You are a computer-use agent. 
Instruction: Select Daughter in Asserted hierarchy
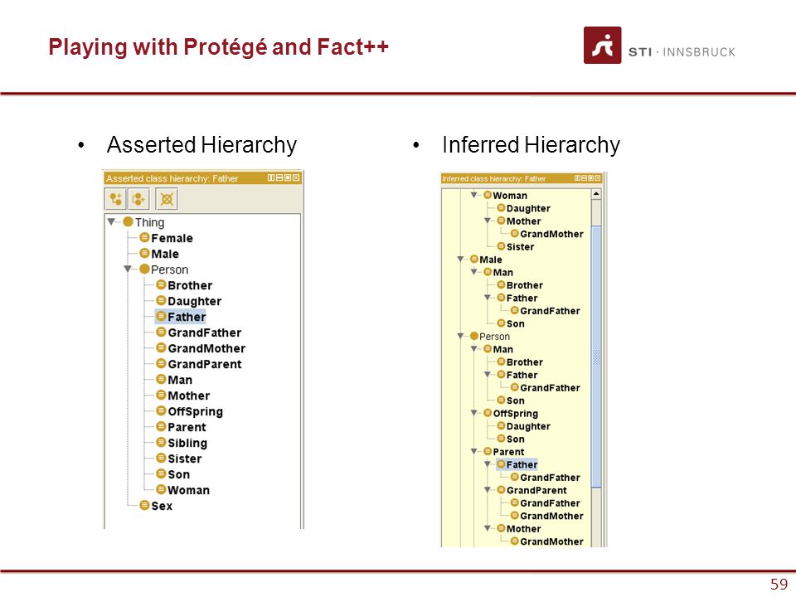click(x=194, y=301)
